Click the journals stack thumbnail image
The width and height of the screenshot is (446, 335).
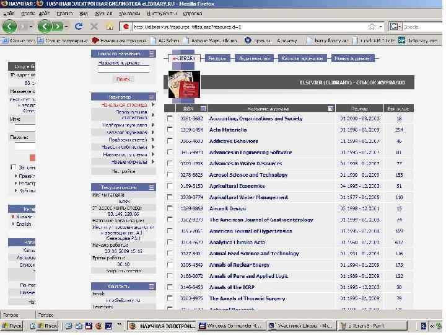click(184, 84)
